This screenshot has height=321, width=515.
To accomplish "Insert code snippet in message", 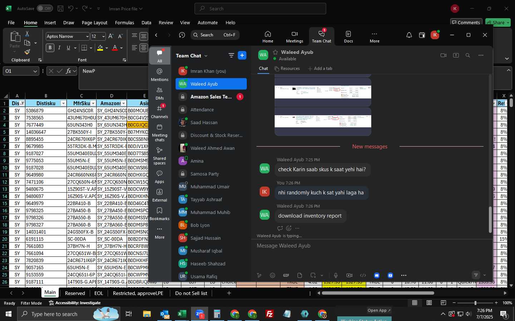I will click(x=363, y=275).
